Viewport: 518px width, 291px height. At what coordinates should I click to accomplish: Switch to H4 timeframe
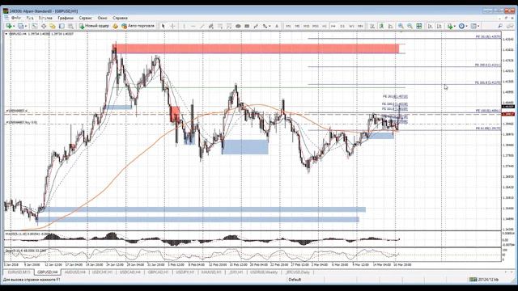point(333,26)
